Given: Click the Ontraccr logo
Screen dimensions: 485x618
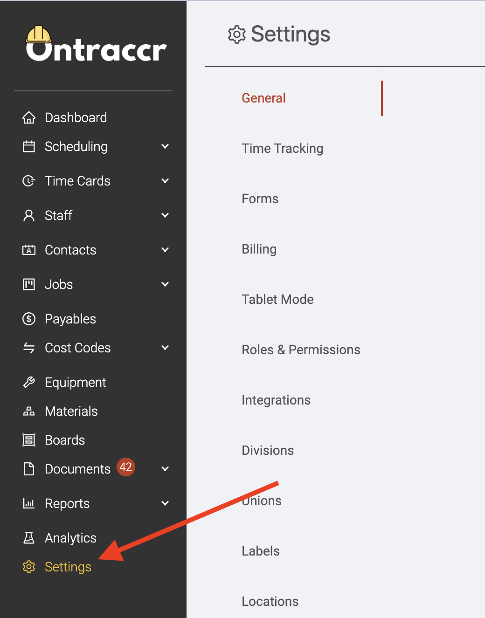Looking at the screenshot, I should pos(96,44).
